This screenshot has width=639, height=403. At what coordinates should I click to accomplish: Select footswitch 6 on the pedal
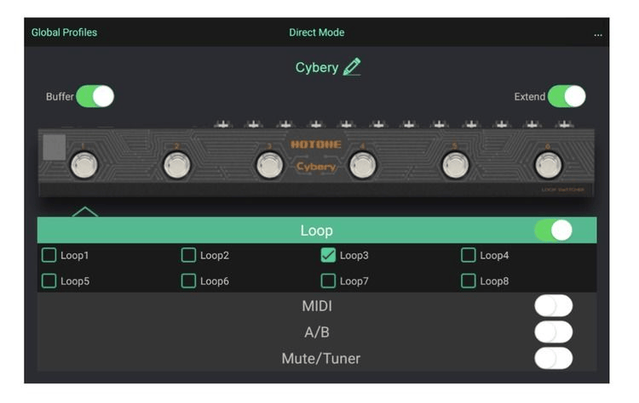[548, 165]
